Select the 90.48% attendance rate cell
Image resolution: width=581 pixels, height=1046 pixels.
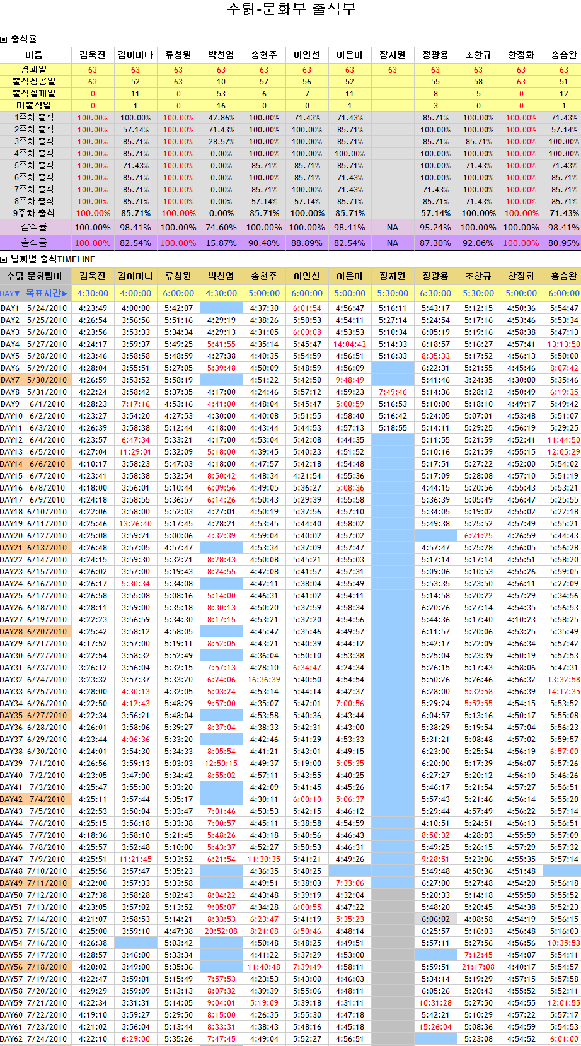[x=264, y=243]
